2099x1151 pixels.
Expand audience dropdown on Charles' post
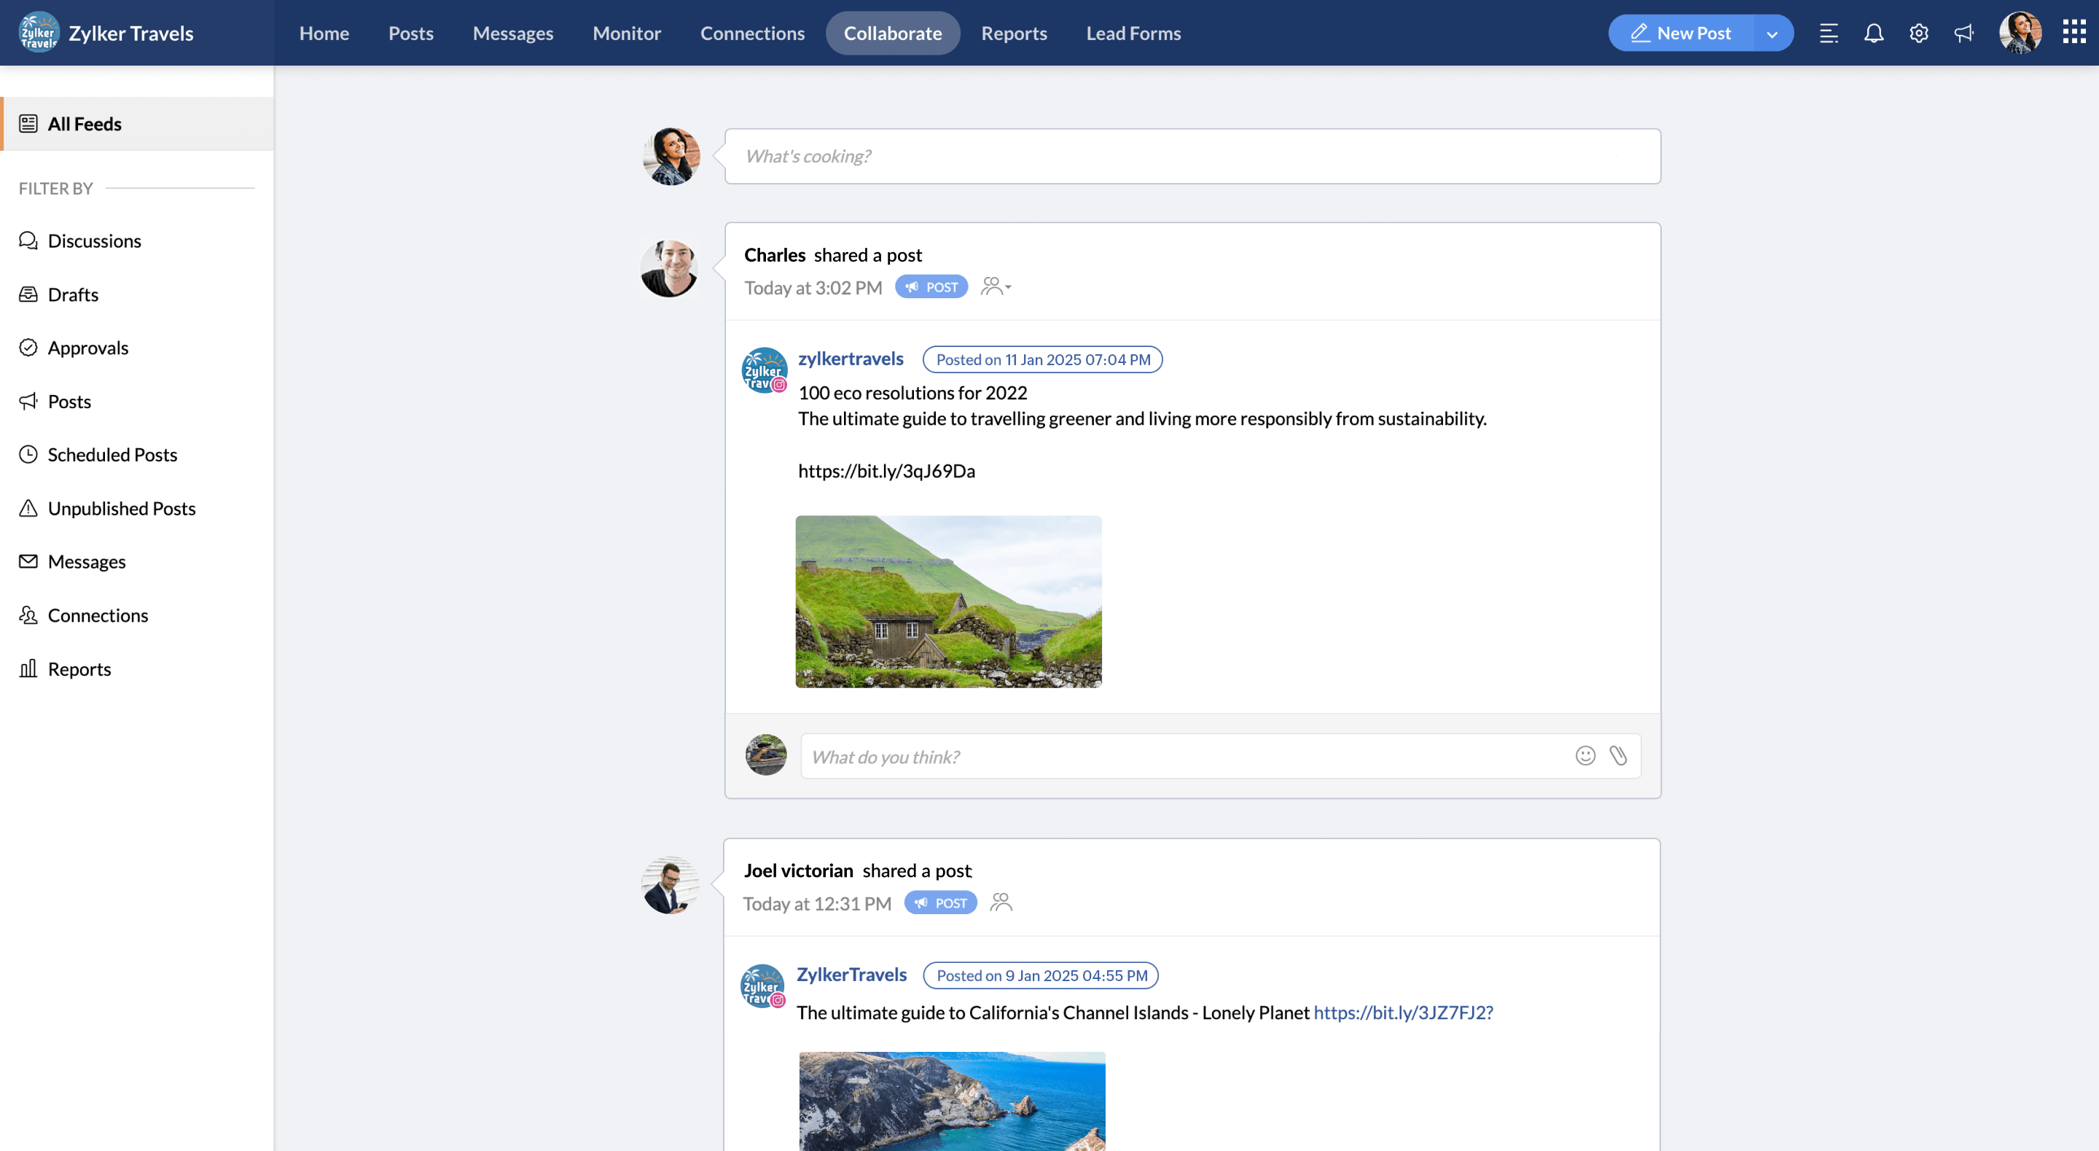(996, 287)
